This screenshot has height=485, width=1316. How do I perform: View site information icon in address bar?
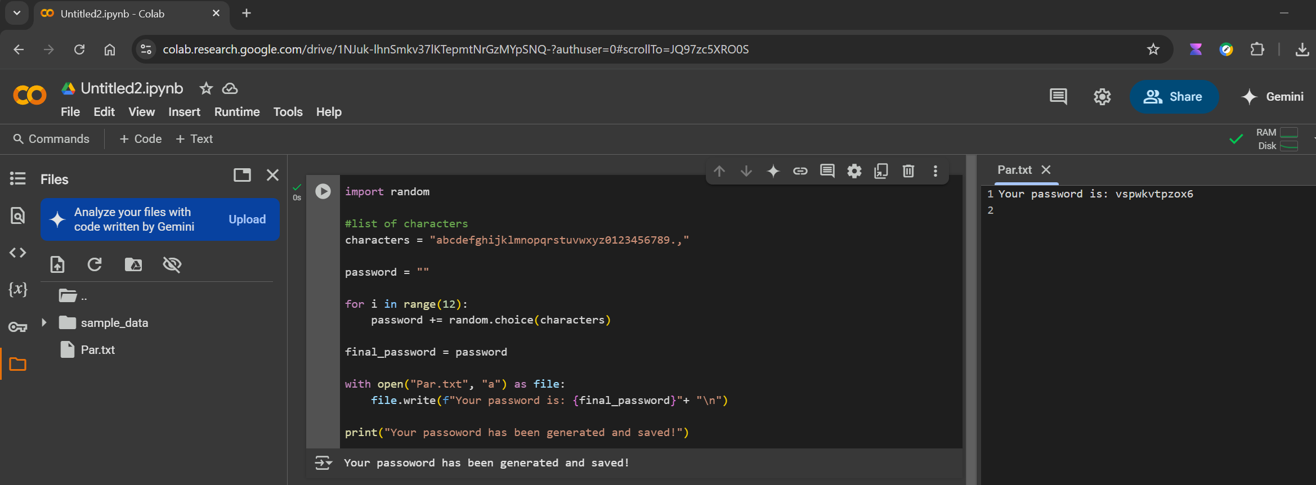point(146,50)
